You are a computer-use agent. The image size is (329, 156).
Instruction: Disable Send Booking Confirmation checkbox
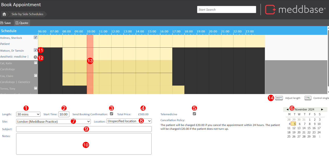click(112, 114)
